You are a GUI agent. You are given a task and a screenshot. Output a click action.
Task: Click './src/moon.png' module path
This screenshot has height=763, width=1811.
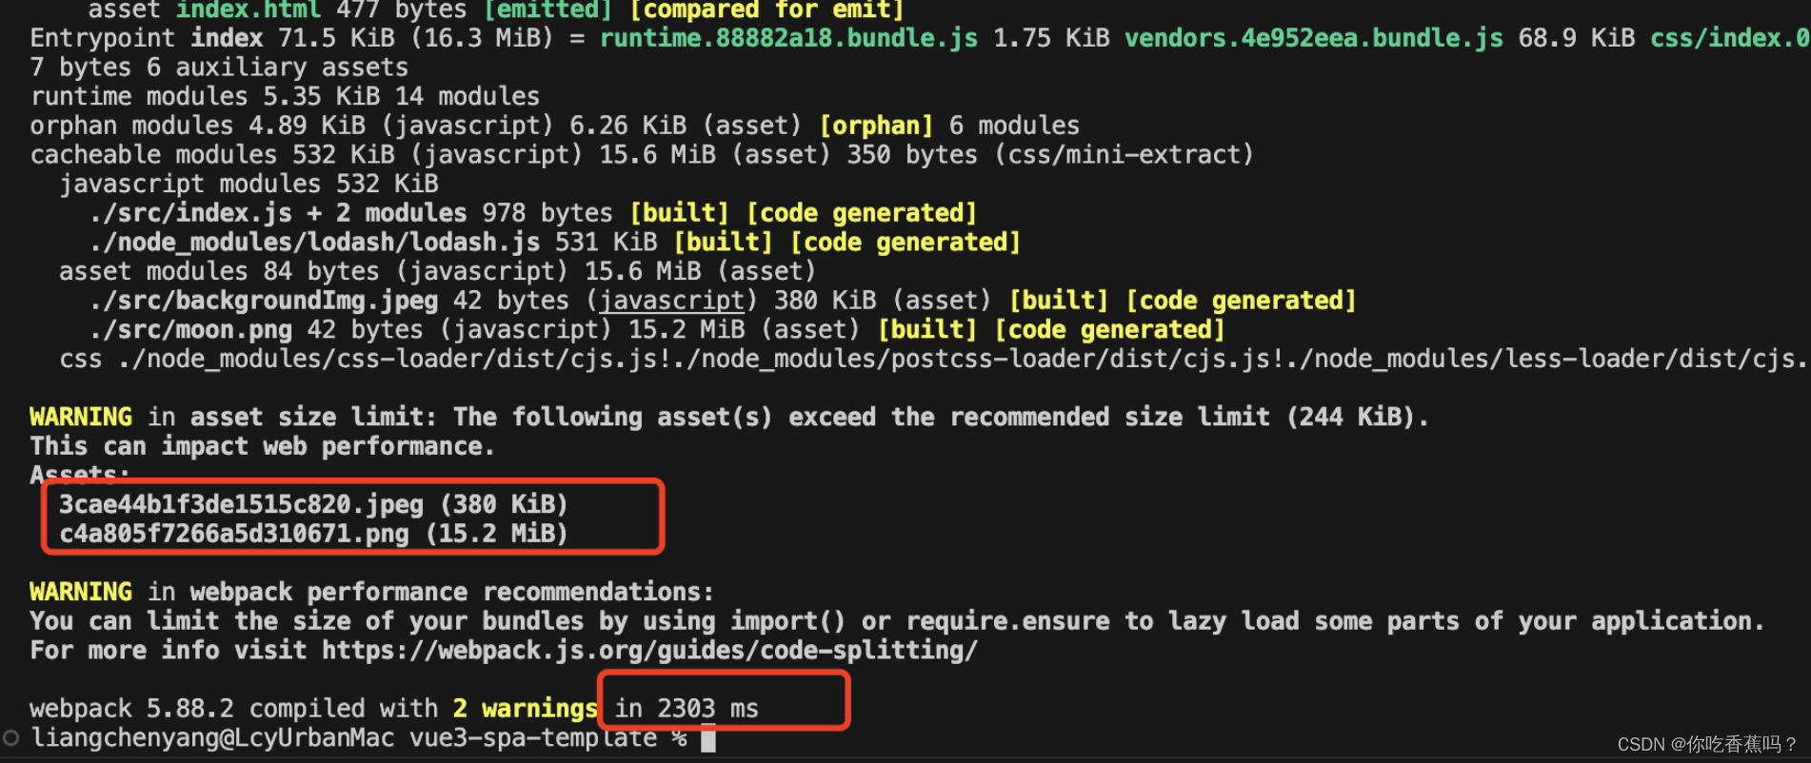point(190,330)
